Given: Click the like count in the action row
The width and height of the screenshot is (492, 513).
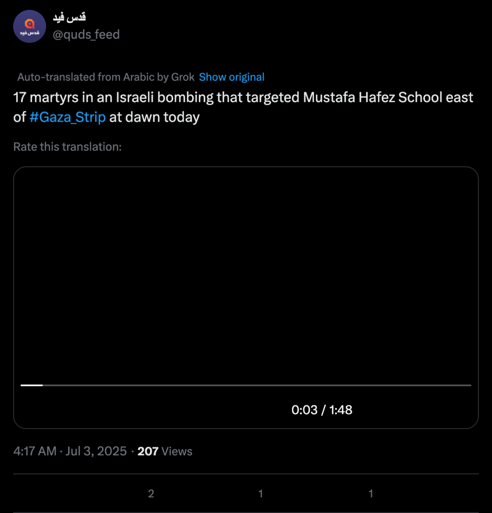Looking at the screenshot, I should click(x=371, y=494).
